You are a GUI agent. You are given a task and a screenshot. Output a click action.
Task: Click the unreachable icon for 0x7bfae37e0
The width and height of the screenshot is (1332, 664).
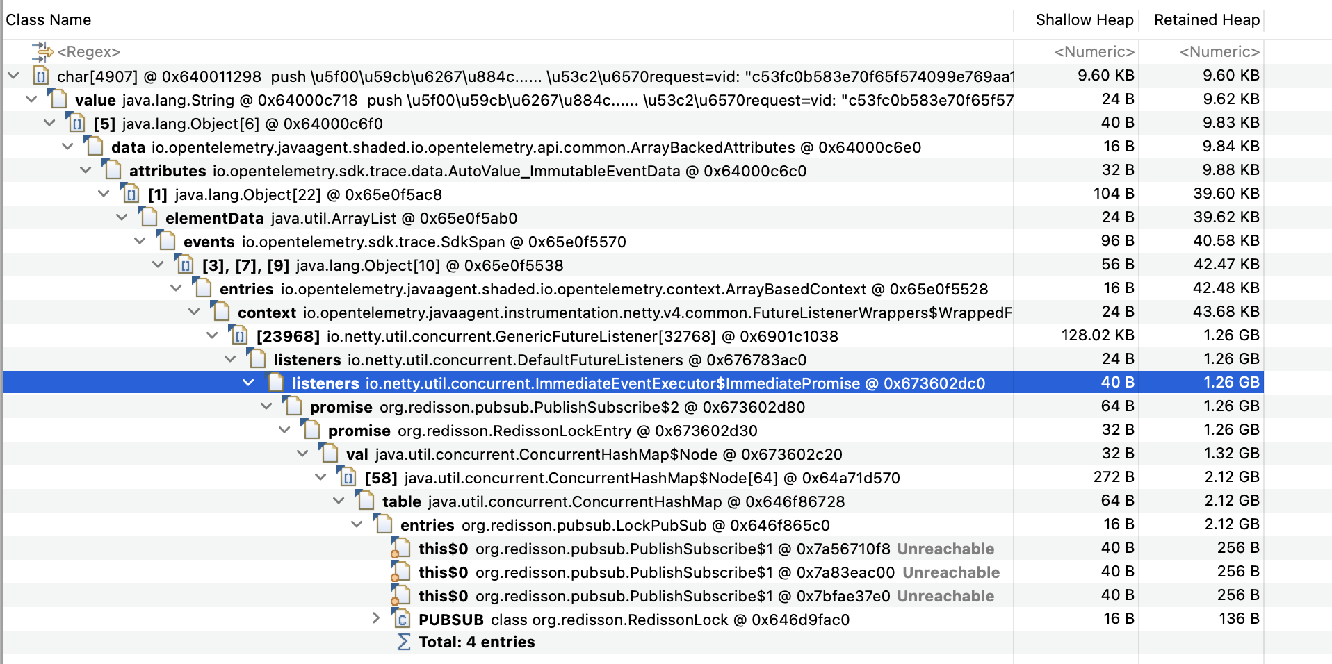400,595
